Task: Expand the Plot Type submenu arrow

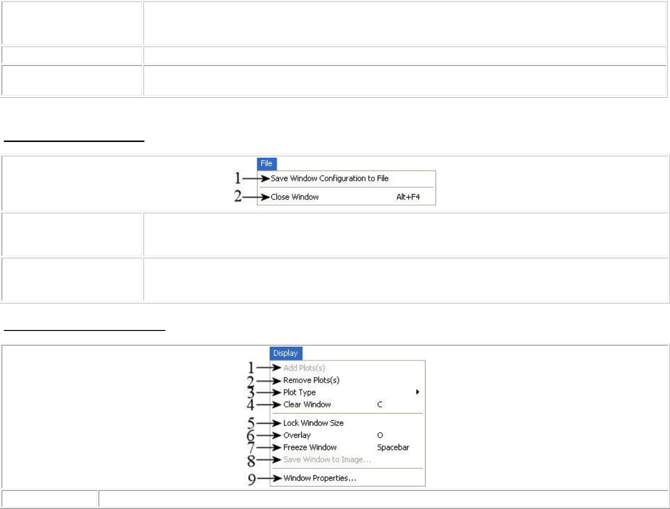Action: click(417, 392)
